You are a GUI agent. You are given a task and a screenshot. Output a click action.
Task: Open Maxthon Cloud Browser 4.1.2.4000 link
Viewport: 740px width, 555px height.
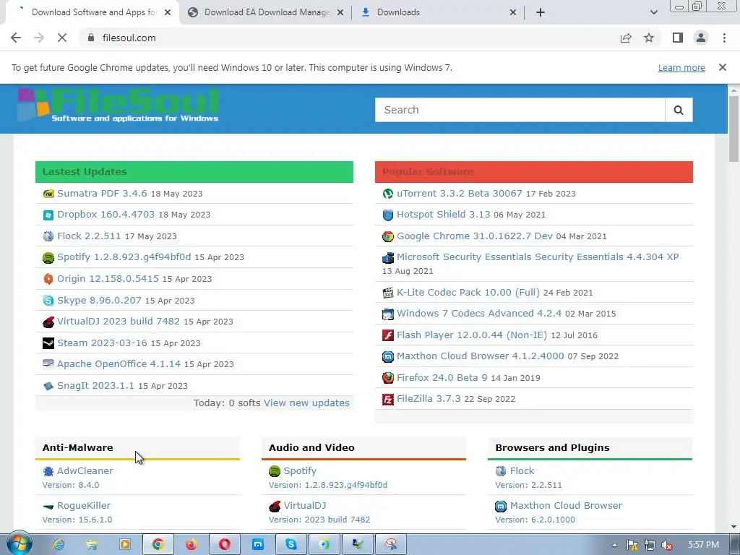click(481, 356)
